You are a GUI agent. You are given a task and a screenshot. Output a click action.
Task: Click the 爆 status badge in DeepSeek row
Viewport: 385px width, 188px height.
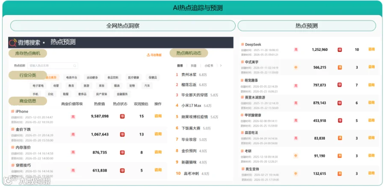[340, 50]
